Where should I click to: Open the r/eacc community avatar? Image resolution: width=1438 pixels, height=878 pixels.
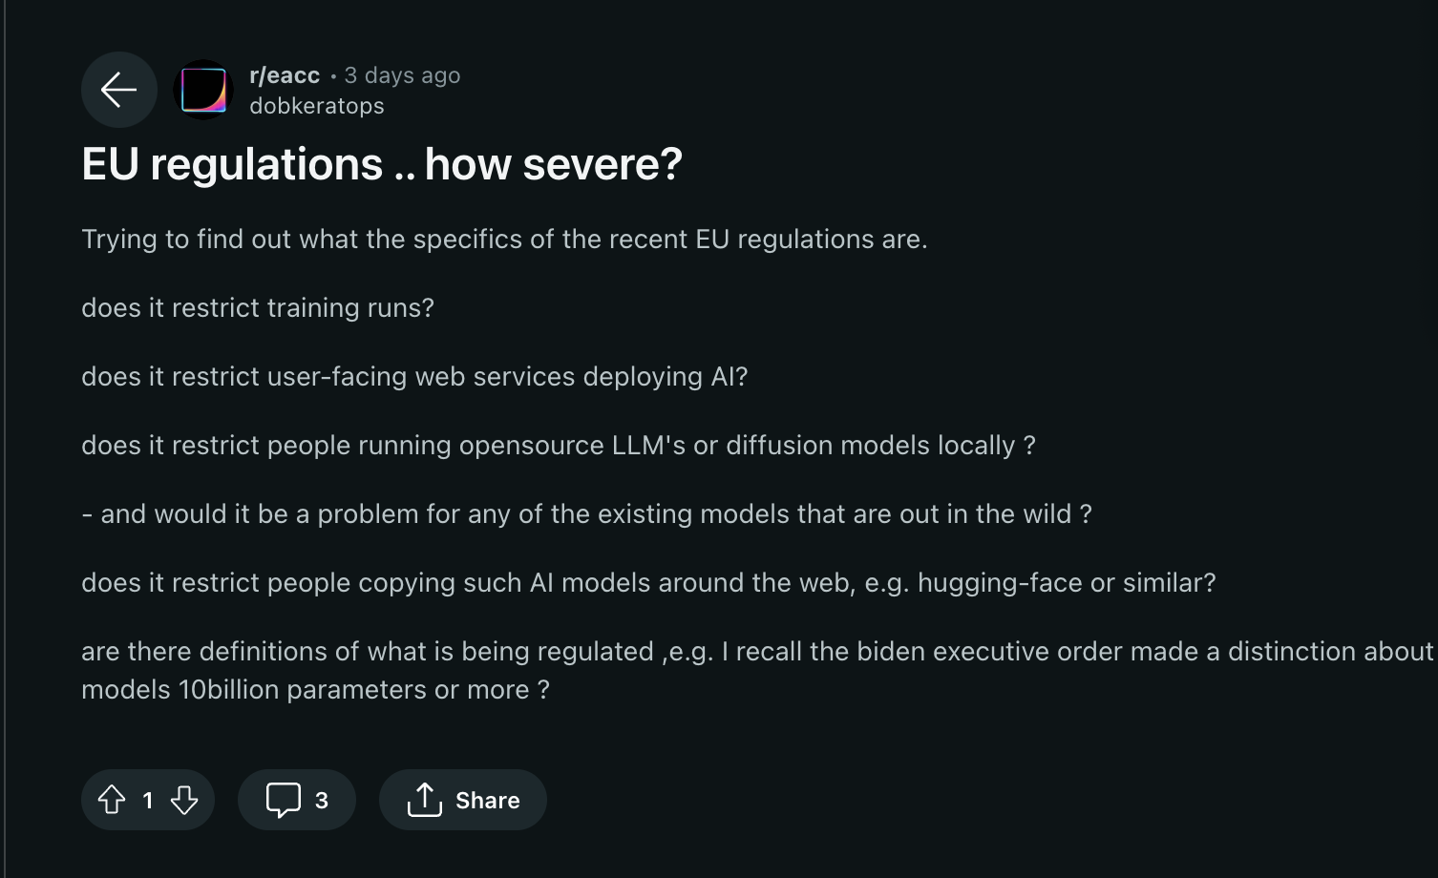point(203,90)
